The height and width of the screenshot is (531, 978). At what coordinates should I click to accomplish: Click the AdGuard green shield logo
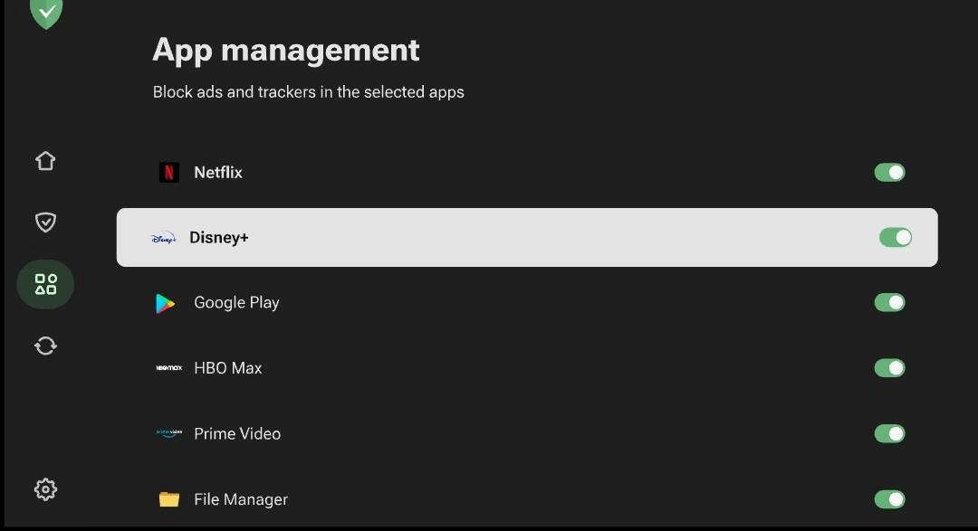(x=45, y=12)
